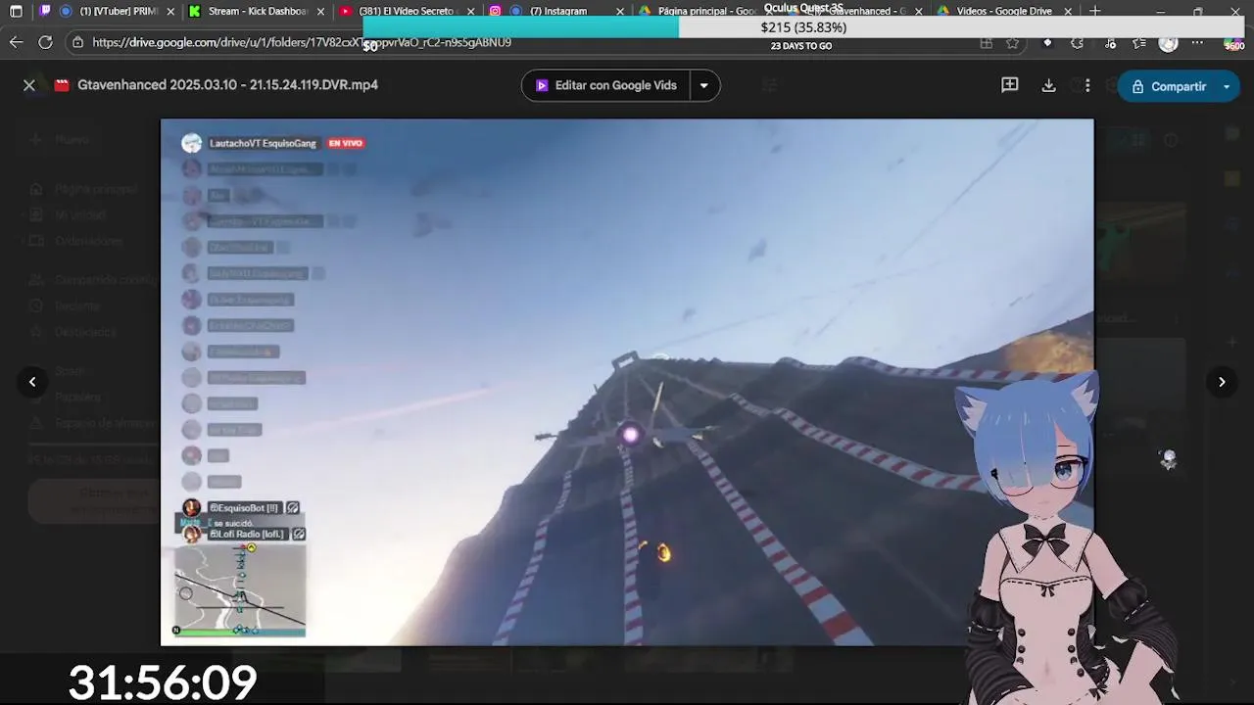This screenshot has width=1254, height=705.
Task: Open the Extensions puzzle icon
Action: [x=1078, y=43]
